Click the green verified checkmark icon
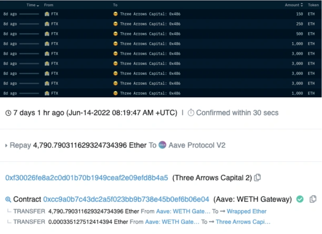The image size is (322, 234). (300, 199)
